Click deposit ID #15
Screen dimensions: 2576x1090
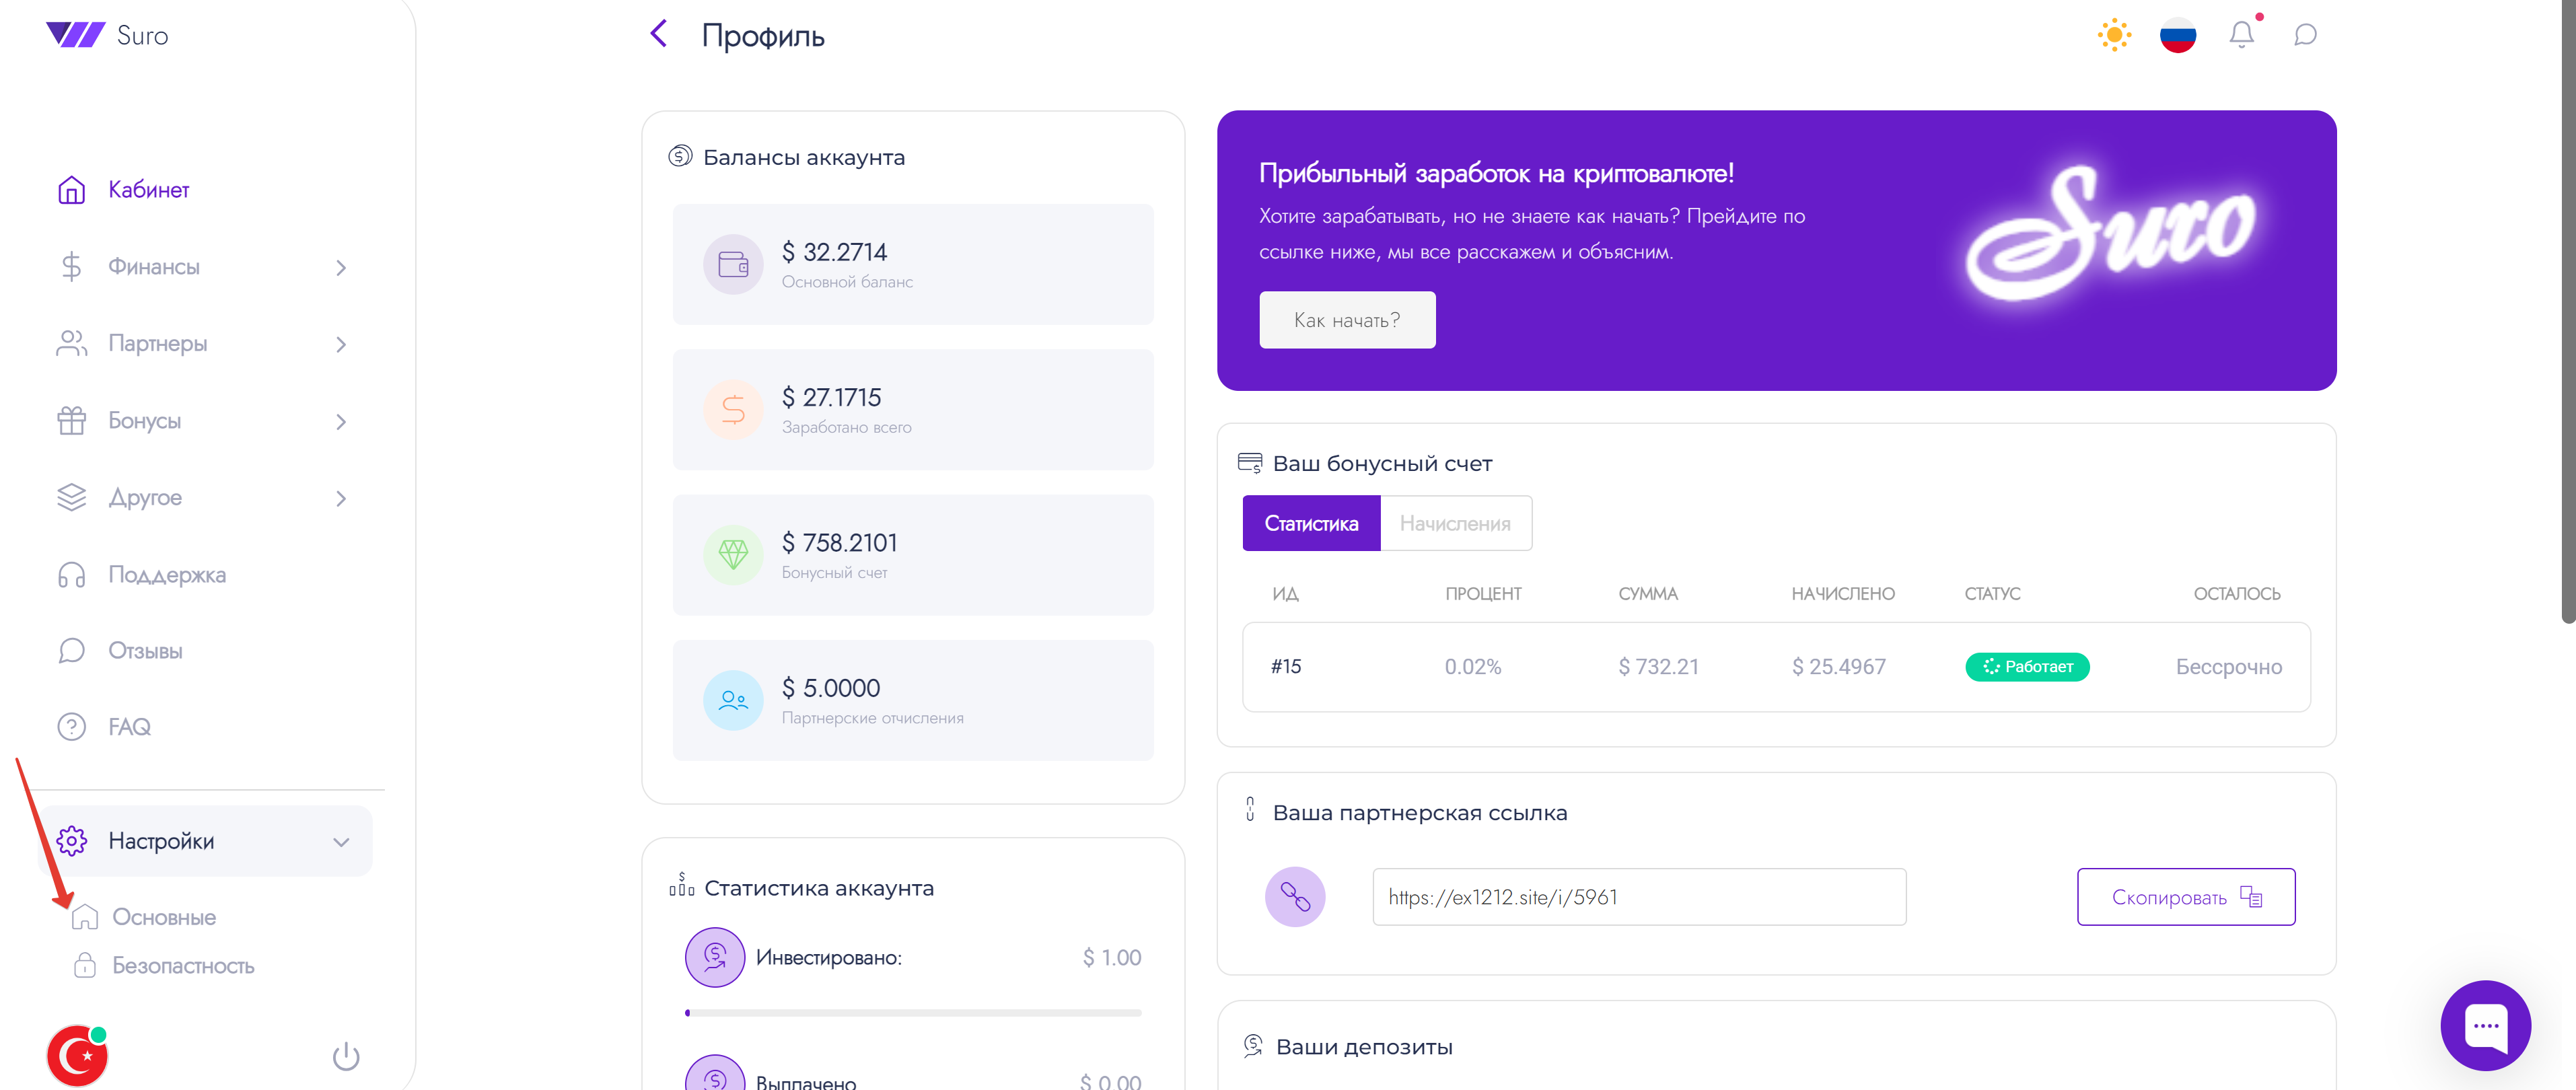[x=1286, y=667]
